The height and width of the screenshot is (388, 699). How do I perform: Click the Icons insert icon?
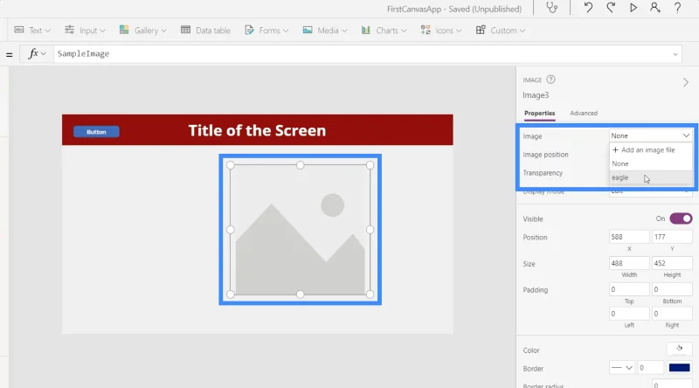click(426, 30)
